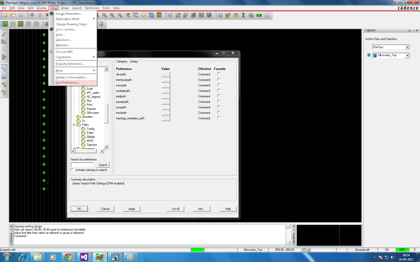Toggle the grid display icon
Screen dimensions: 420x262
pos(170,15)
